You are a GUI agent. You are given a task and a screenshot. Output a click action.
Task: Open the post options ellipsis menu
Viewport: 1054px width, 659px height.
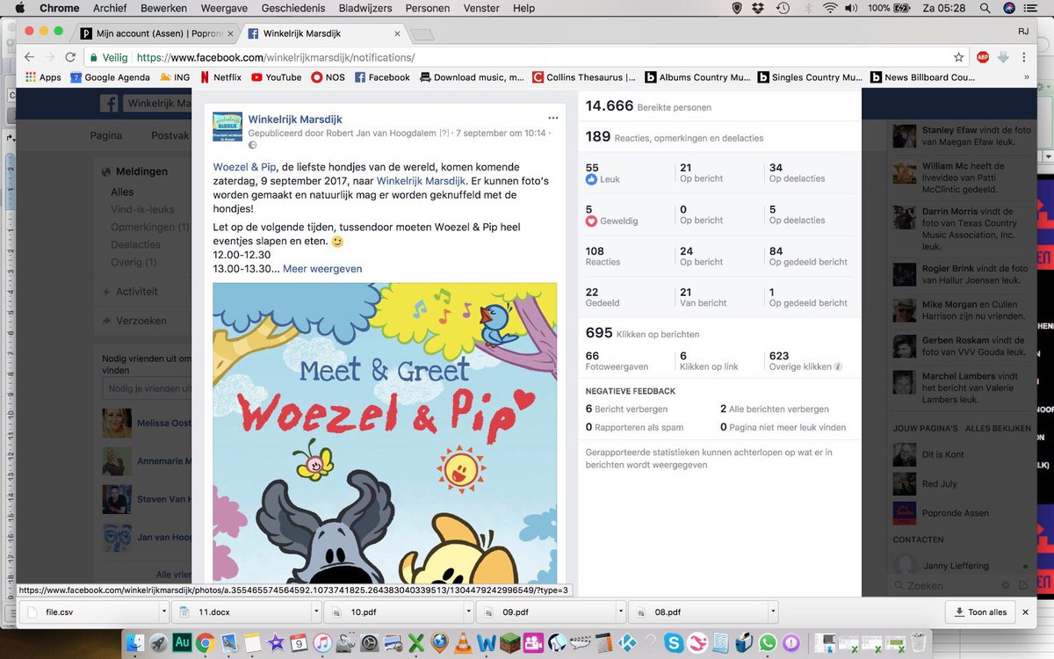(552, 118)
